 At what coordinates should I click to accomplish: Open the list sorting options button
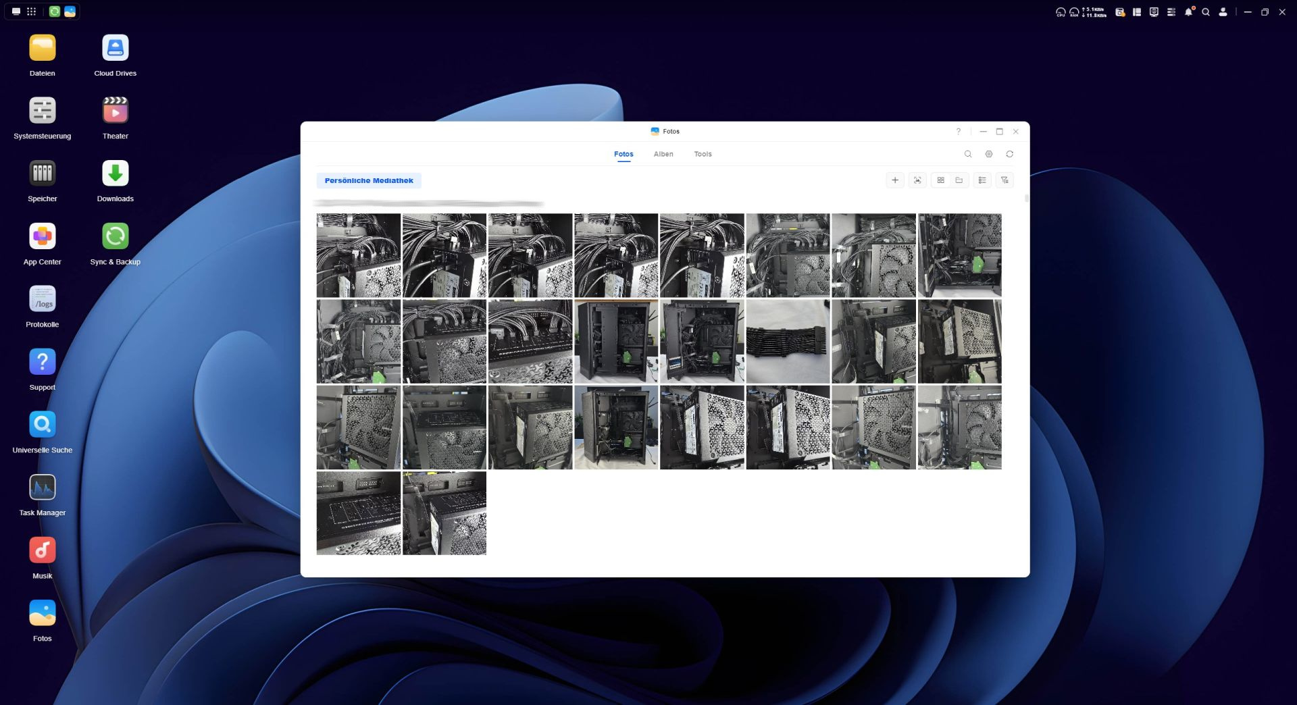point(982,180)
